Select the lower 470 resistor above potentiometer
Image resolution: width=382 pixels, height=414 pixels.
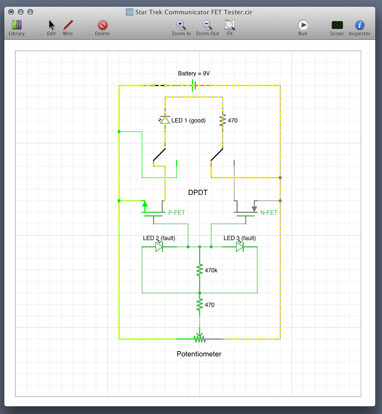point(200,304)
